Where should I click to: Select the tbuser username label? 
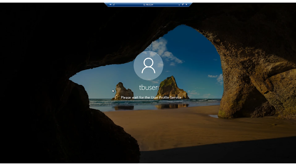[x=148, y=88]
